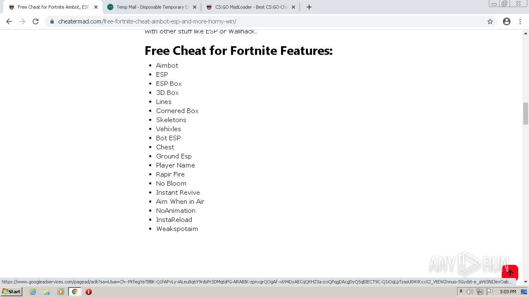Image resolution: width=529 pixels, height=297 pixels.
Task: Click the Lines list item
Action: click(164, 101)
